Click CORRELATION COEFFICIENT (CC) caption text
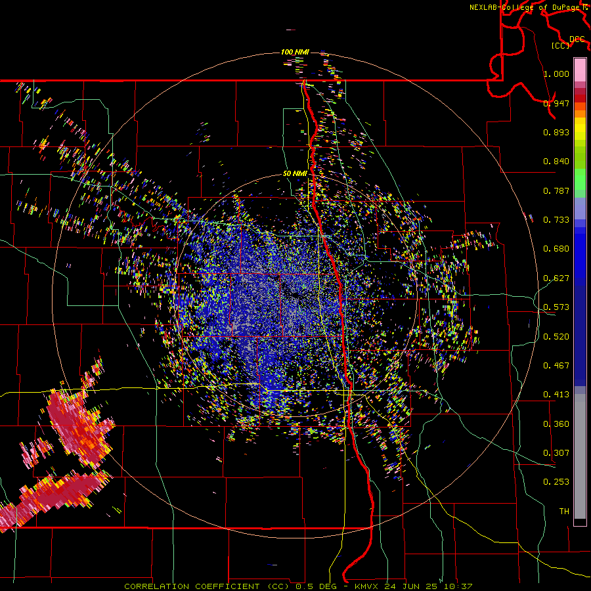This screenshot has width=591, height=591. point(207,586)
